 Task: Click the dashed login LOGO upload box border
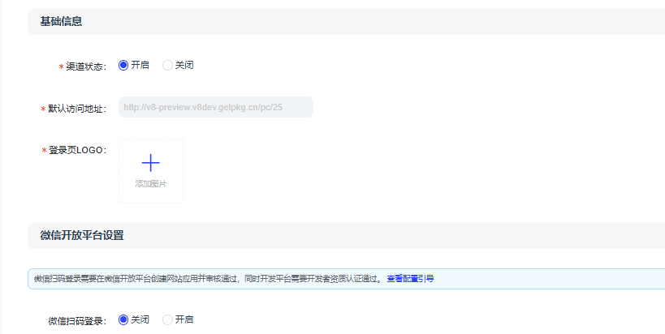(x=119, y=170)
